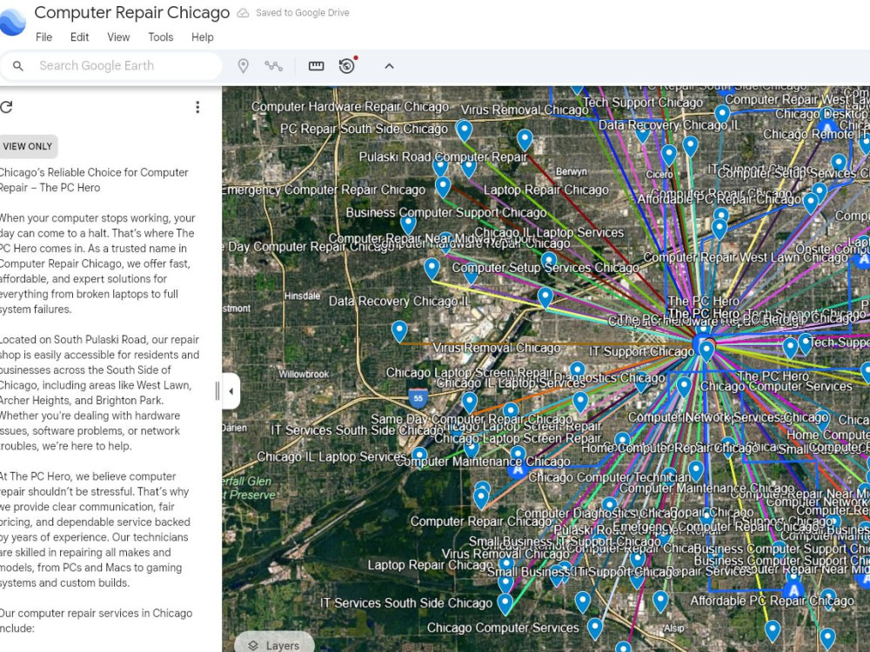Open the Layers button
The height and width of the screenshot is (652, 870).
tap(275, 645)
